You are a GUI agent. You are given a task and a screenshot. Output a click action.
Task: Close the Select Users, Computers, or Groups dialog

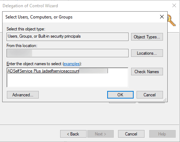click(162, 17)
